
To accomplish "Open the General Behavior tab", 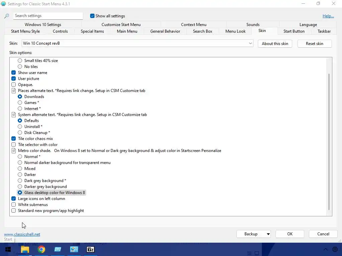I will [x=165, y=31].
